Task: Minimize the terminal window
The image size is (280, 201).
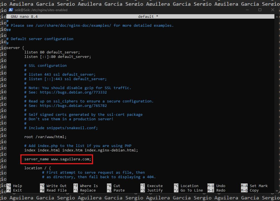Action: pyautogui.click(x=248, y=10)
